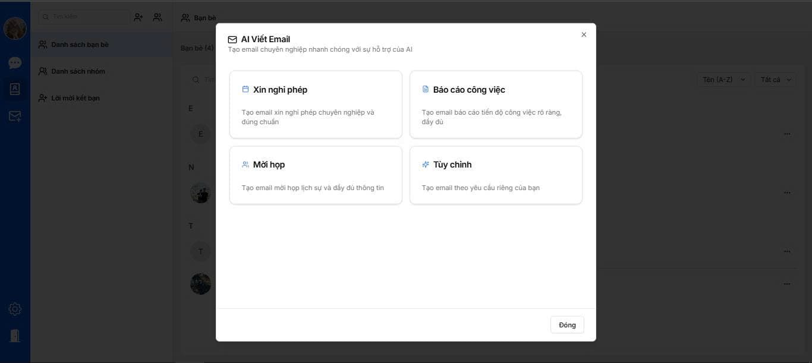Click the friend photo avatar under section N

[x=200, y=193]
